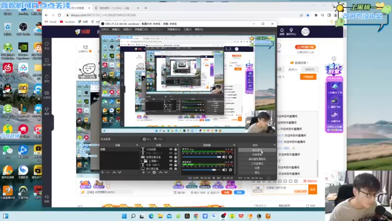Toggle the lock on the 文本 (GDI+) source

pos(175,165)
